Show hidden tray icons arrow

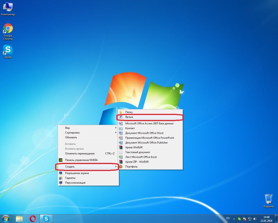click(234, 219)
